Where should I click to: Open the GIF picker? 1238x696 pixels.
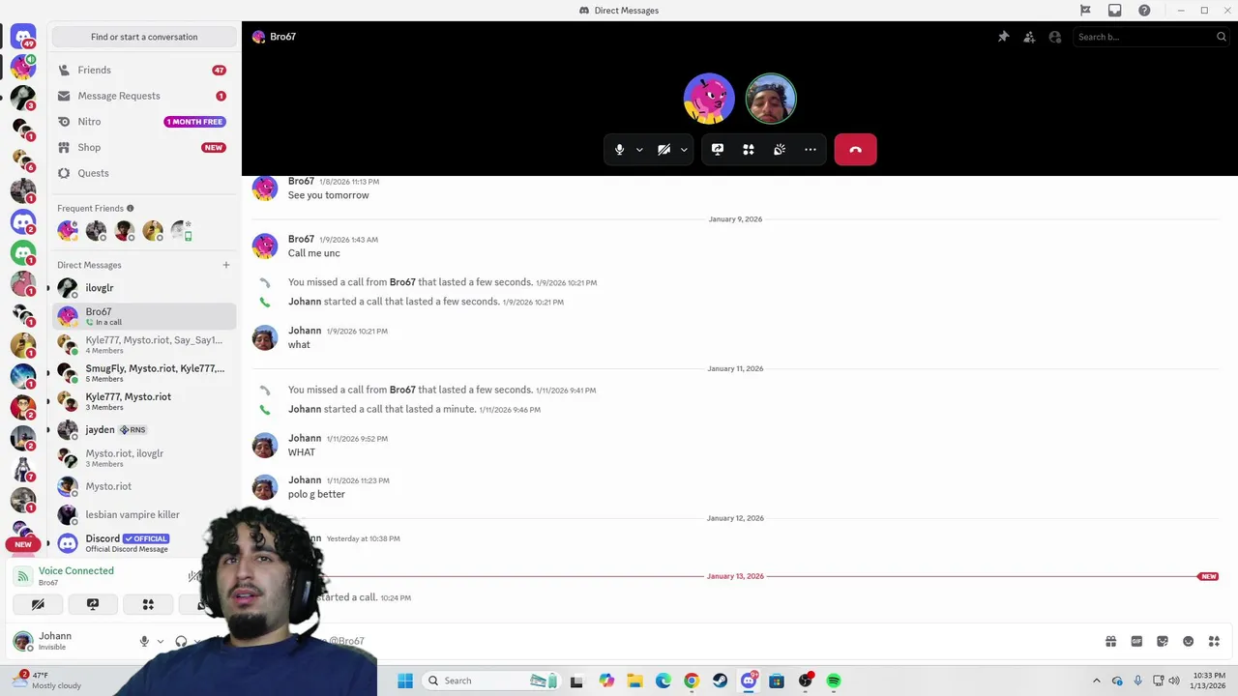1136,641
